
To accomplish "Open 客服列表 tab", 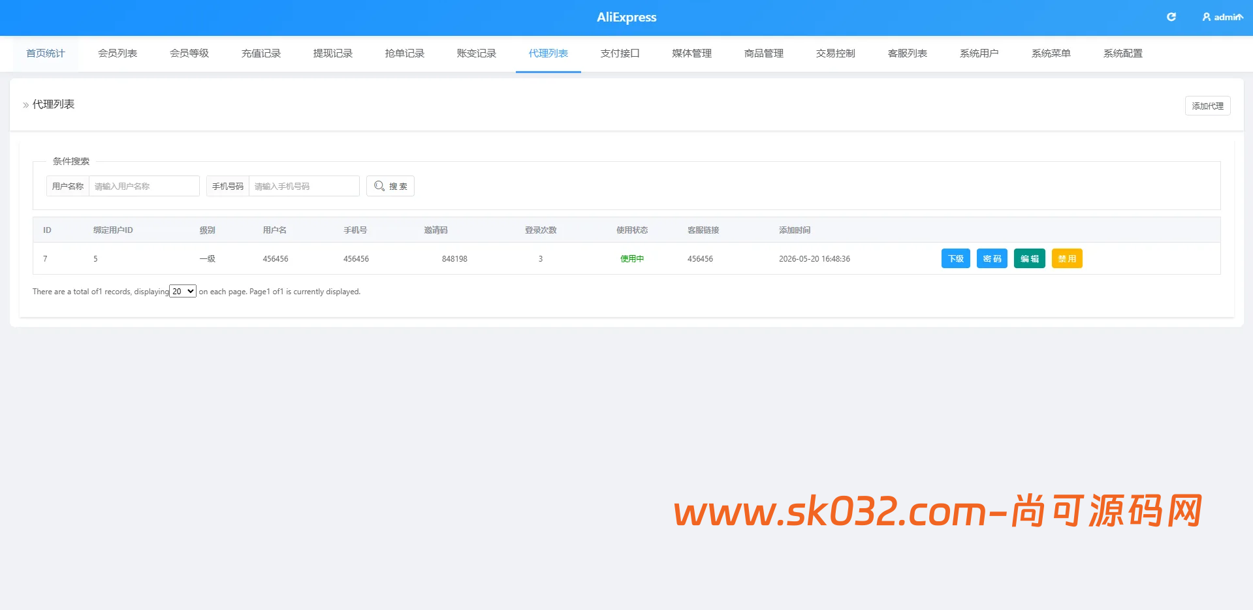I will (x=908, y=53).
